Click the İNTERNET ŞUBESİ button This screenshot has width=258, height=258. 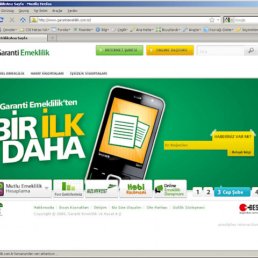click(119, 50)
